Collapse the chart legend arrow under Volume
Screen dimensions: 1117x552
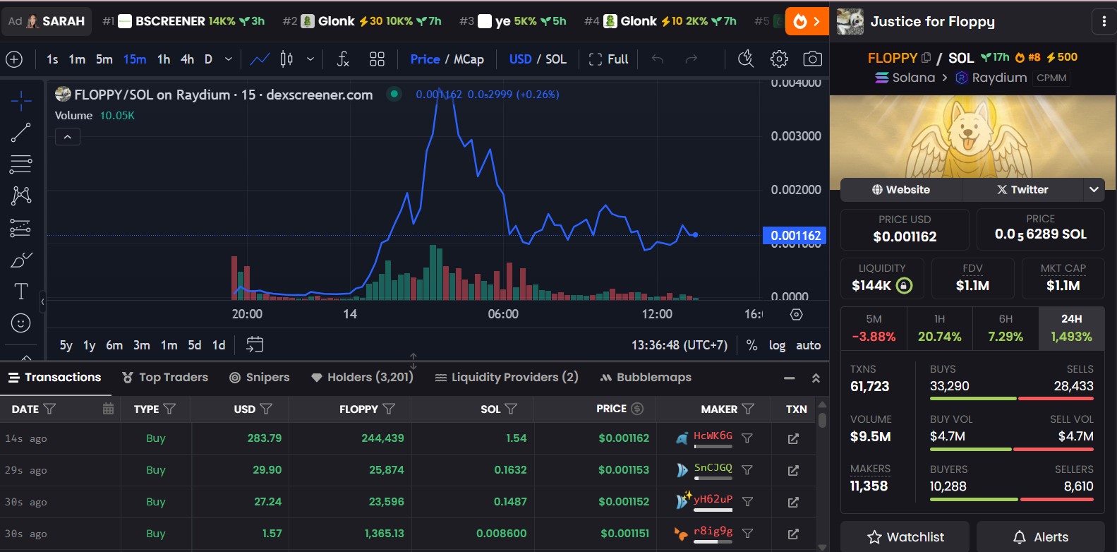point(68,137)
